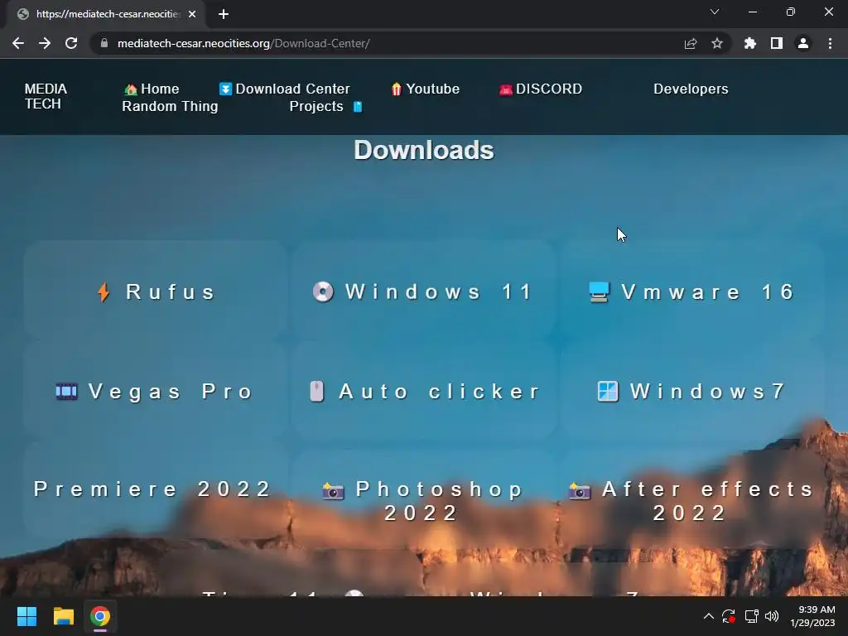Share this page via share icon
This screenshot has height=636, width=848.
pyautogui.click(x=691, y=43)
